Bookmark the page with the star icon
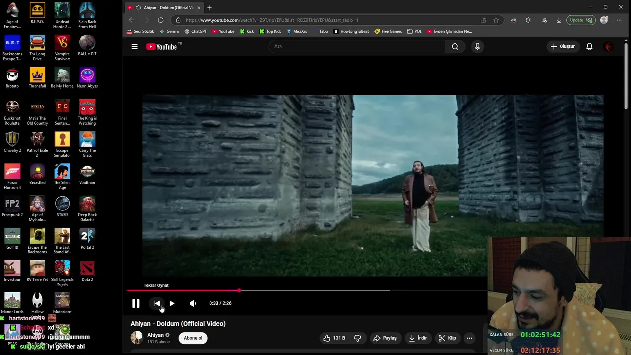Viewport: 631px width, 355px height. 496,20
